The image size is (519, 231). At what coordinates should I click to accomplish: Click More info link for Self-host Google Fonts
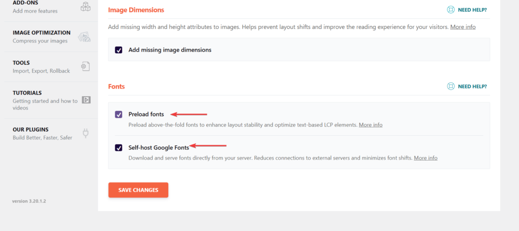pyautogui.click(x=425, y=158)
